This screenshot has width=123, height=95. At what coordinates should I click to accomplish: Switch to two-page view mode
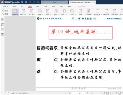[x=111, y=93]
